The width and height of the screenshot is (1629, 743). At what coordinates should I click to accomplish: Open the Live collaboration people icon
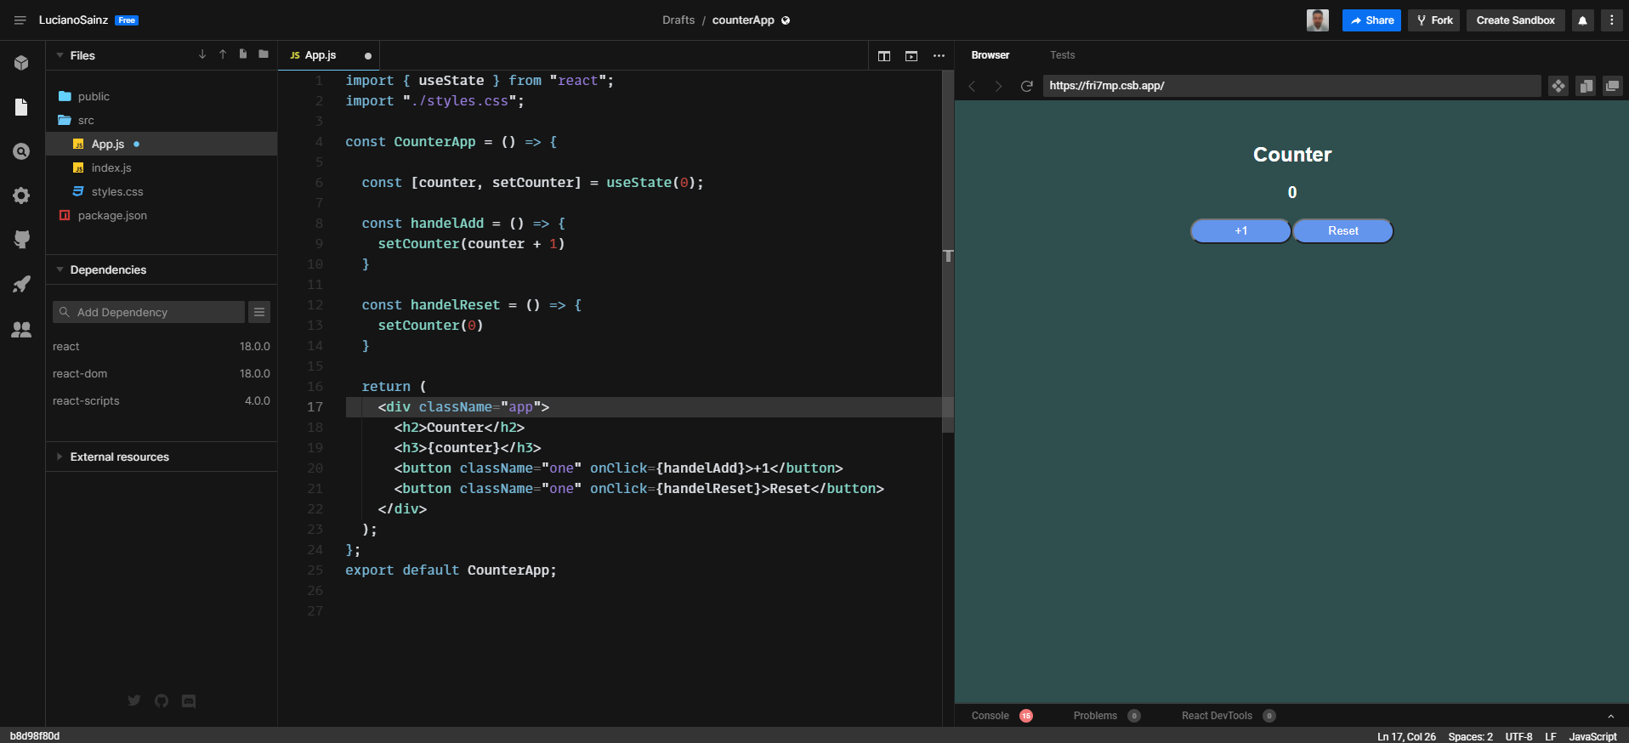tap(22, 329)
